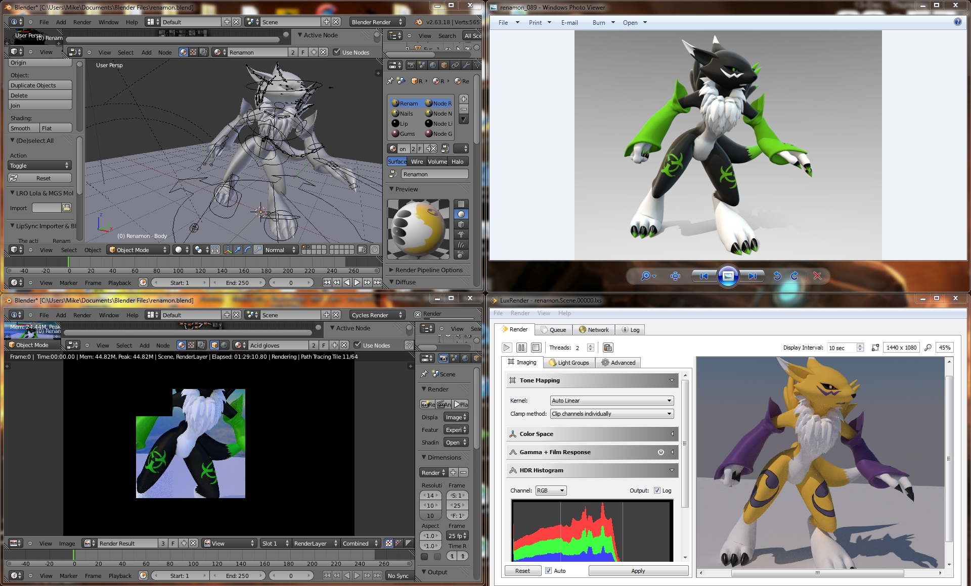Image resolution: width=971 pixels, height=586 pixels.
Task: Click Apply button in LuxRender
Action: [x=638, y=571]
